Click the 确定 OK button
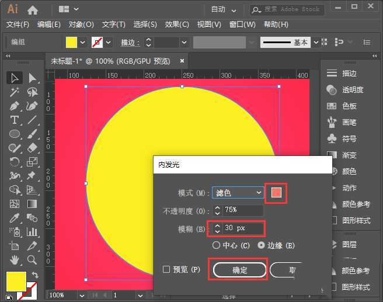 pyautogui.click(x=240, y=270)
